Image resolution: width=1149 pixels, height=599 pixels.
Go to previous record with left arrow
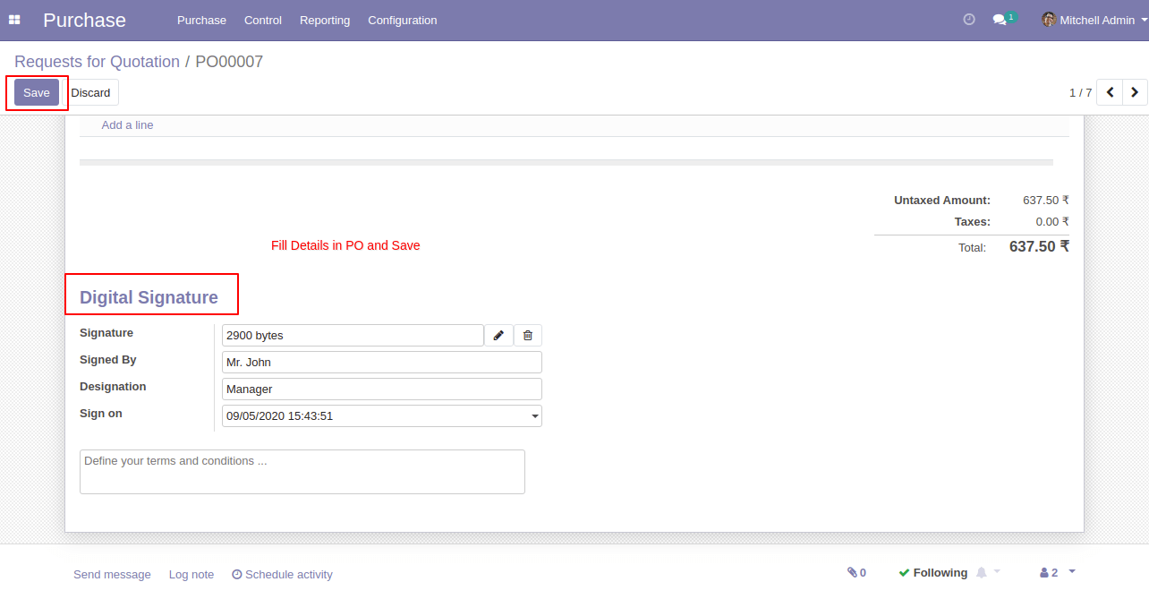click(x=1110, y=92)
